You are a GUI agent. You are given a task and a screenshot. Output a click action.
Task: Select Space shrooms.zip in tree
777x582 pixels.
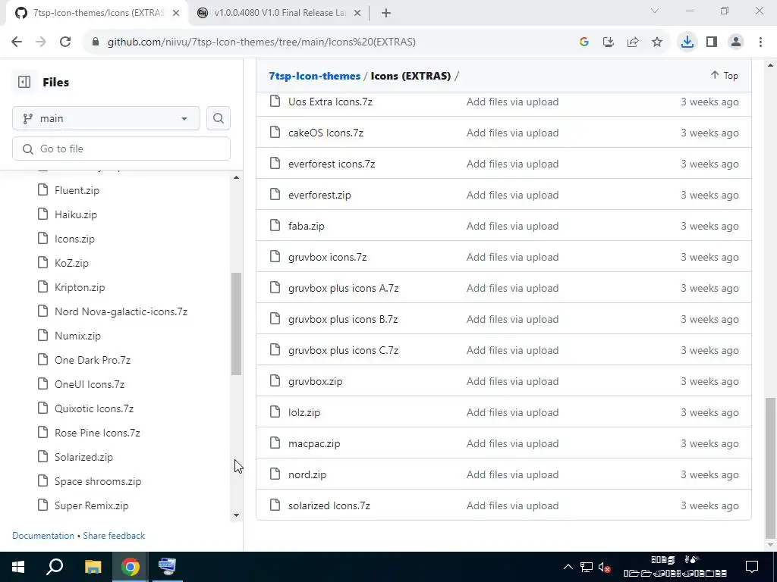tap(98, 481)
